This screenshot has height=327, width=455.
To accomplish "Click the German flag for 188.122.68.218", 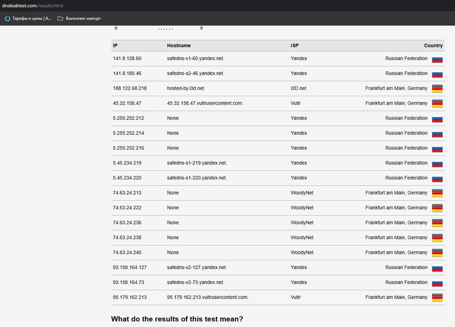I will 437,89.
